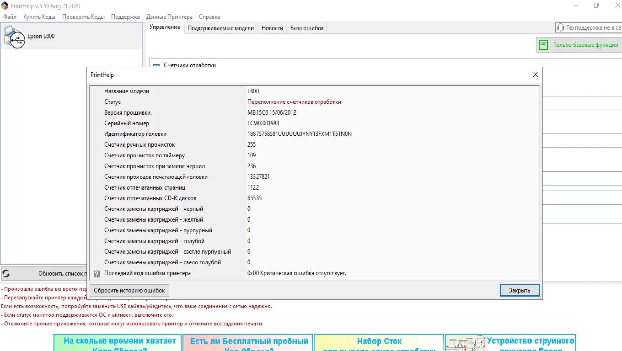622x351 pixels.
Task: Switch to the Поддерживаемые модели tab
Action: coord(220,28)
